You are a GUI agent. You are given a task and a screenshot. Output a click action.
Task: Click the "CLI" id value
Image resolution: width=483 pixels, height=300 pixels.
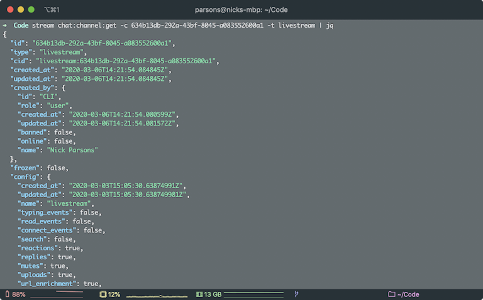(48, 97)
